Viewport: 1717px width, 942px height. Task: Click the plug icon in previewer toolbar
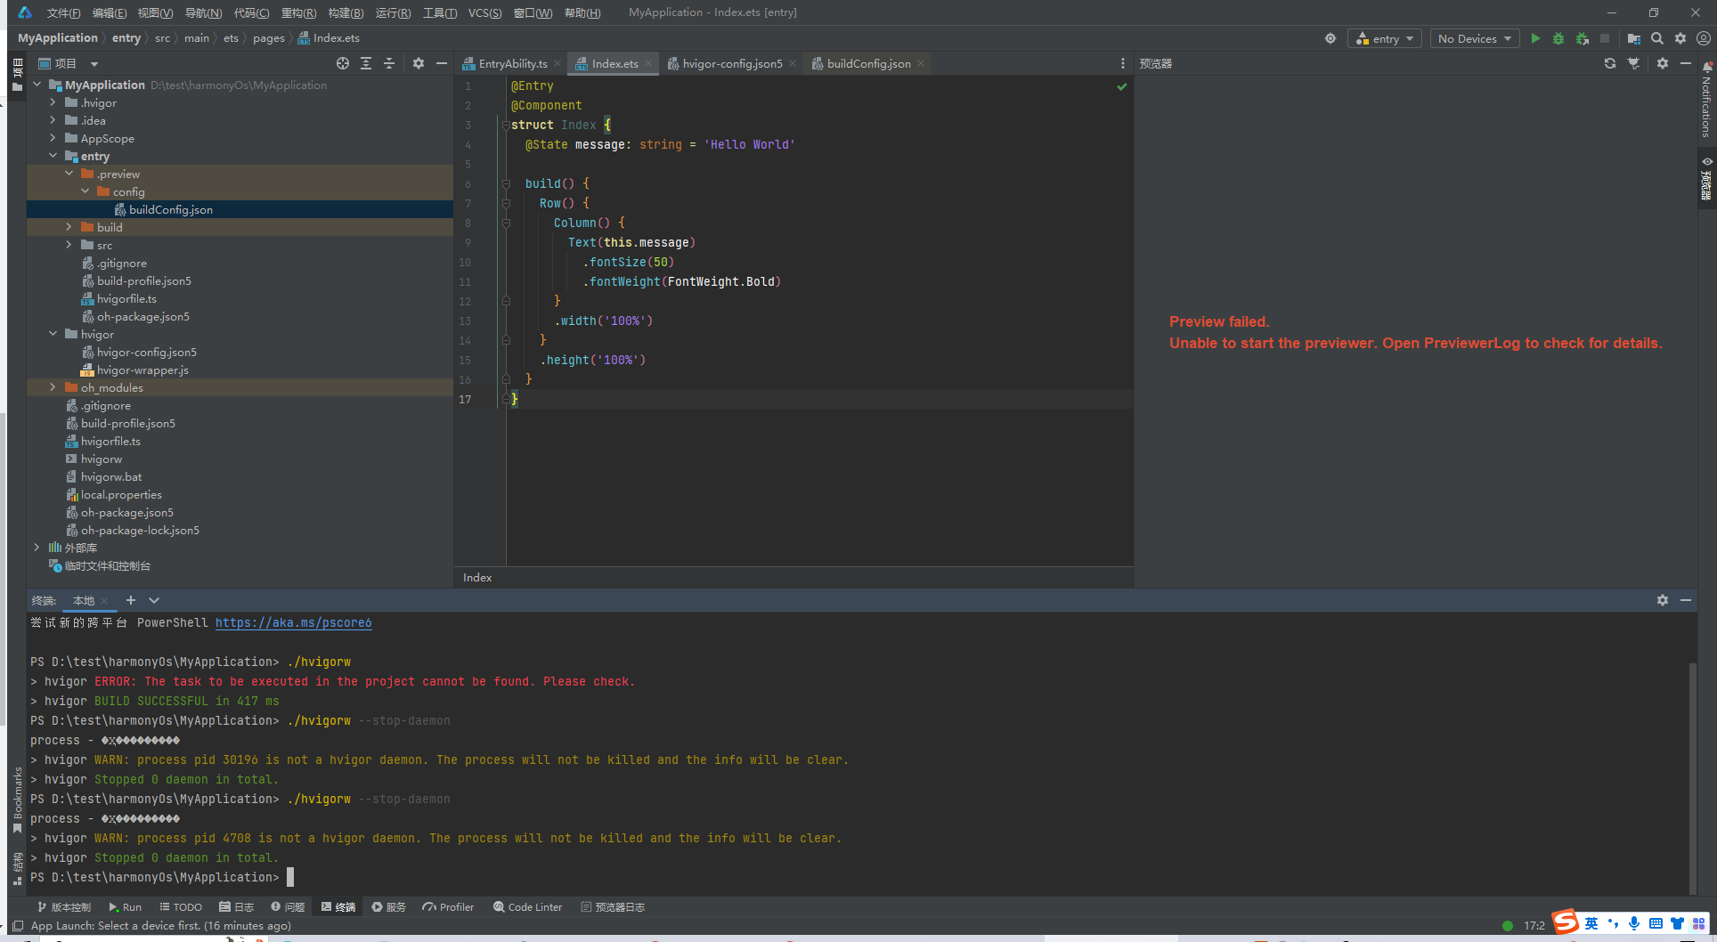point(1633,63)
